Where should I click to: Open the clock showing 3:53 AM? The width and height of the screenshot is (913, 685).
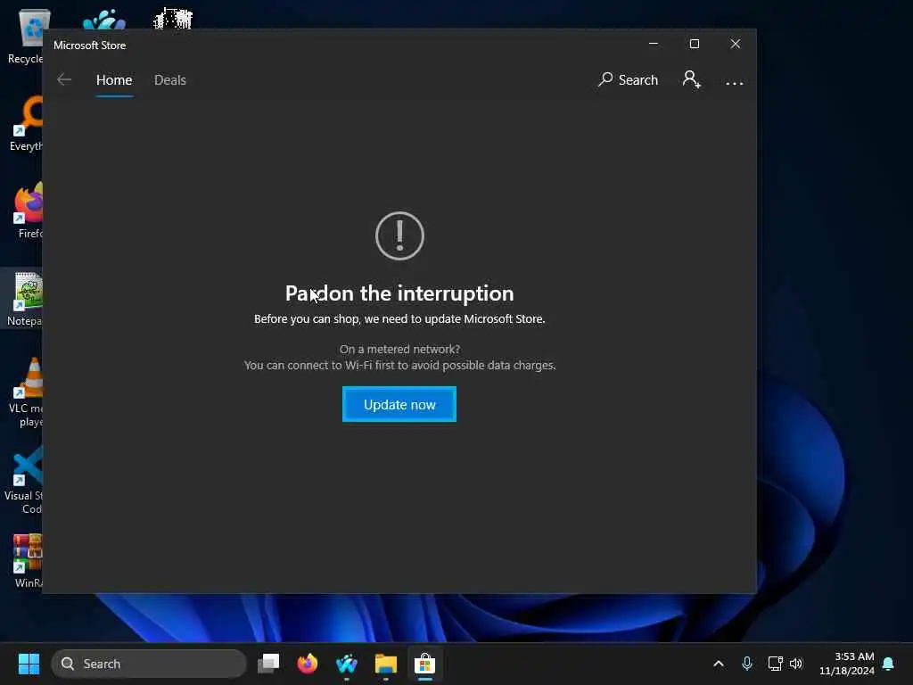[847, 664]
